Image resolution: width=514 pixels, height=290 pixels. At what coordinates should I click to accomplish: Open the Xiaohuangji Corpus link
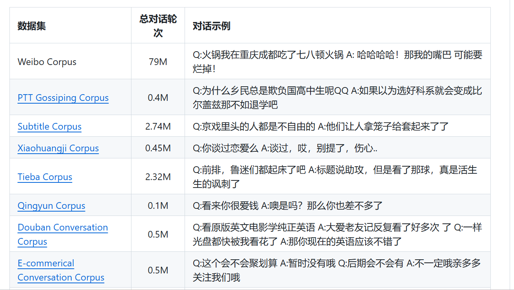[58, 148]
